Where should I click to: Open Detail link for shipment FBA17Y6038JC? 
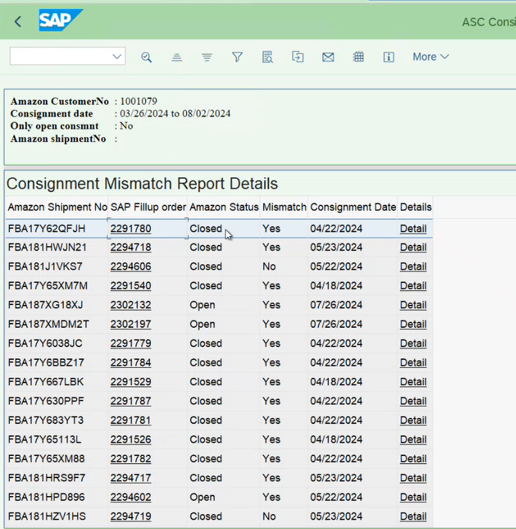coord(413,344)
